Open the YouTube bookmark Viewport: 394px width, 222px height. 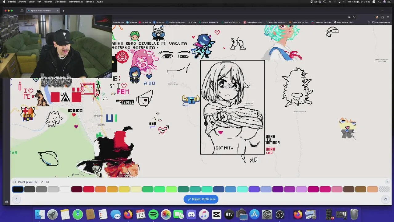(x=145, y=22)
